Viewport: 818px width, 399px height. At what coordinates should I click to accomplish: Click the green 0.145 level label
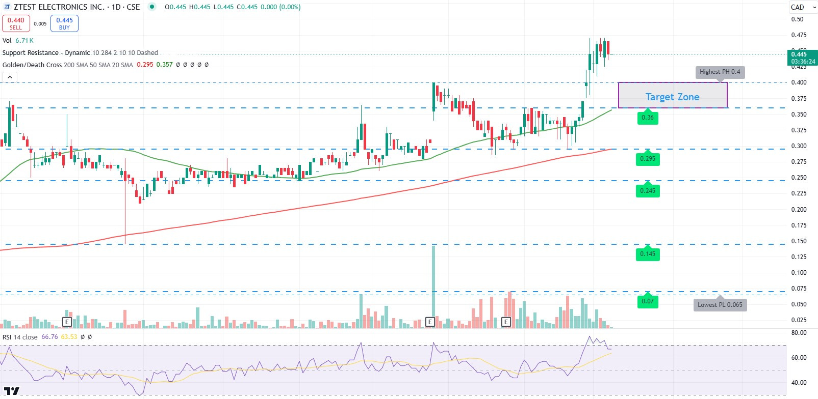click(x=648, y=254)
